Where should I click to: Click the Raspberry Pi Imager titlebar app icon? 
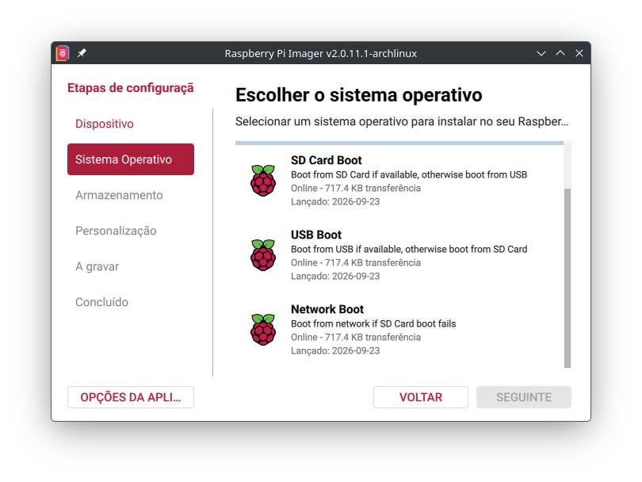[x=63, y=53]
